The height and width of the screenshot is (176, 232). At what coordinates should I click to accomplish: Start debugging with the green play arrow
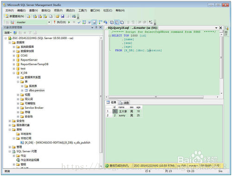[69, 22]
